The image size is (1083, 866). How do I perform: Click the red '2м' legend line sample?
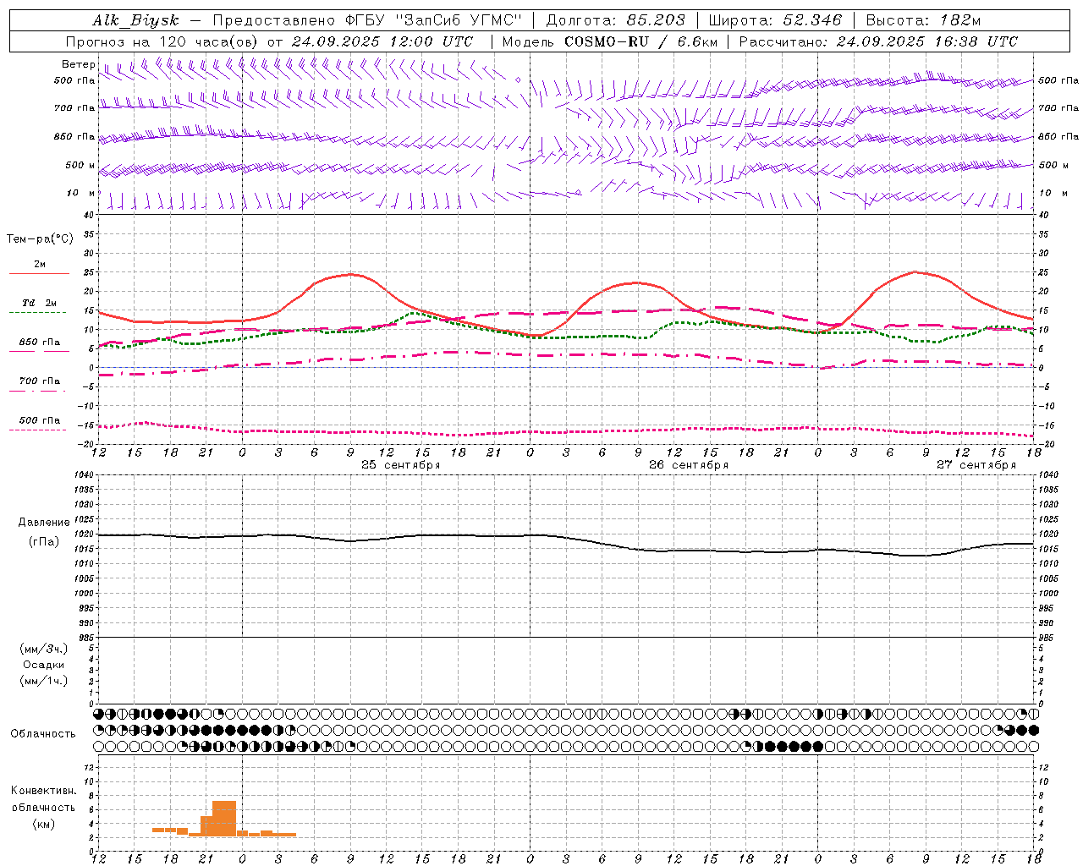pos(39,273)
